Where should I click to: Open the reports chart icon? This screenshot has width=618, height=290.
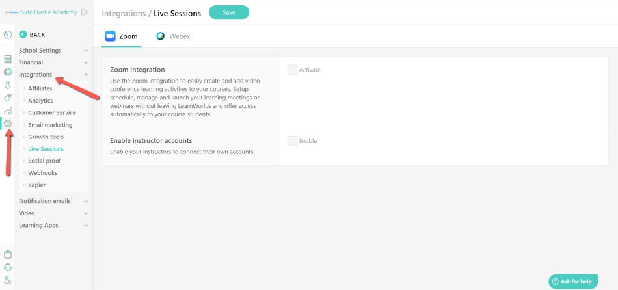point(8,111)
